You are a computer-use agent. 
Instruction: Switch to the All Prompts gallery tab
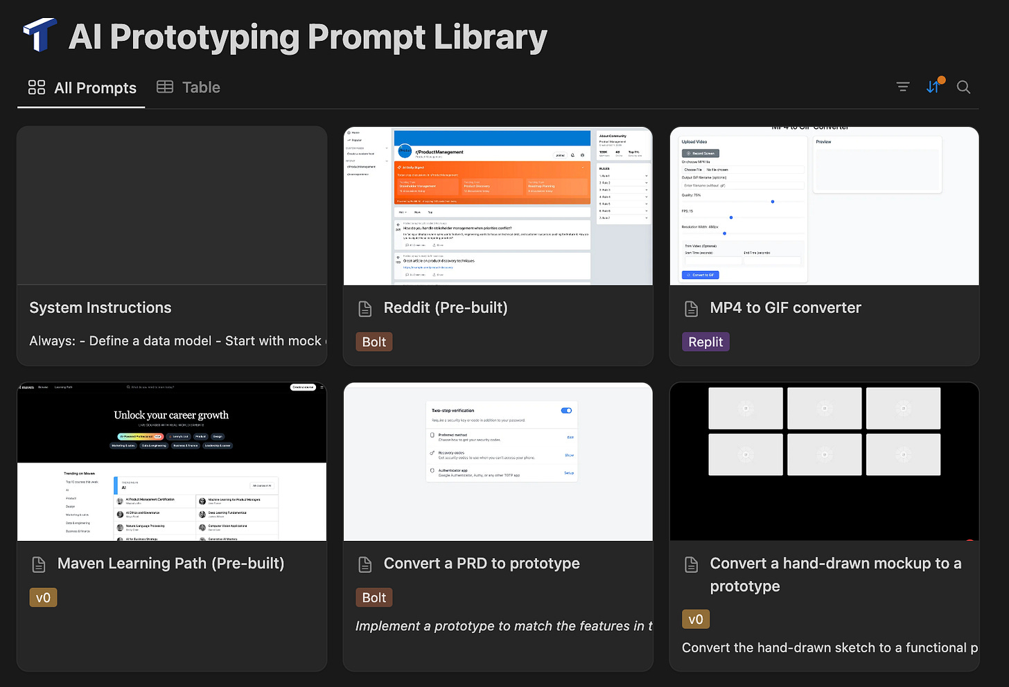pos(82,88)
